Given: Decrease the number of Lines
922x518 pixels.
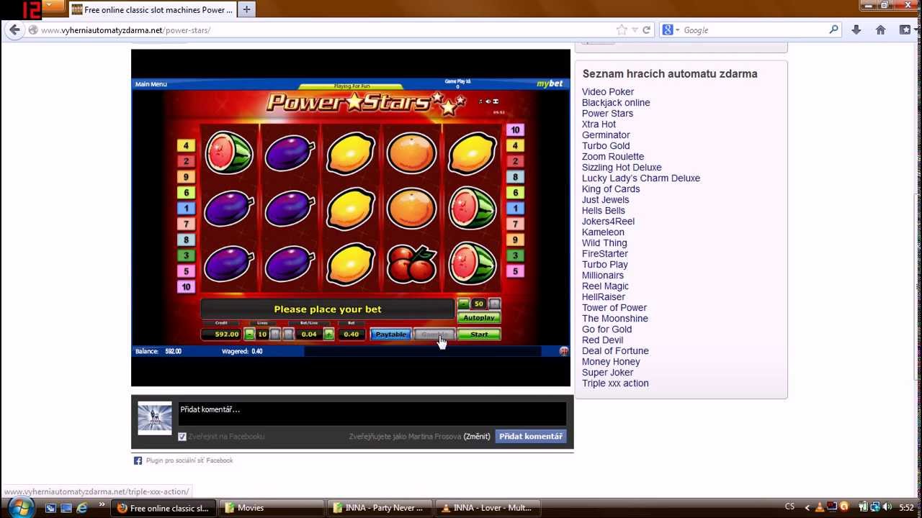Looking at the screenshot, I should [x=249, y=335].
